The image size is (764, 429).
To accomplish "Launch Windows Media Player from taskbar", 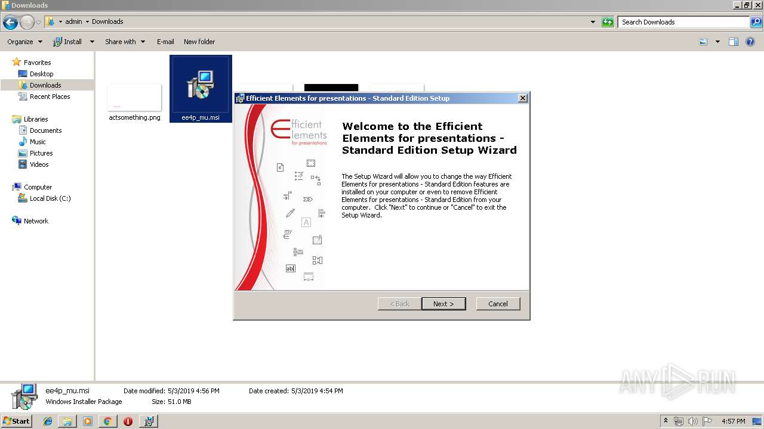I will [x=88, y=421].
